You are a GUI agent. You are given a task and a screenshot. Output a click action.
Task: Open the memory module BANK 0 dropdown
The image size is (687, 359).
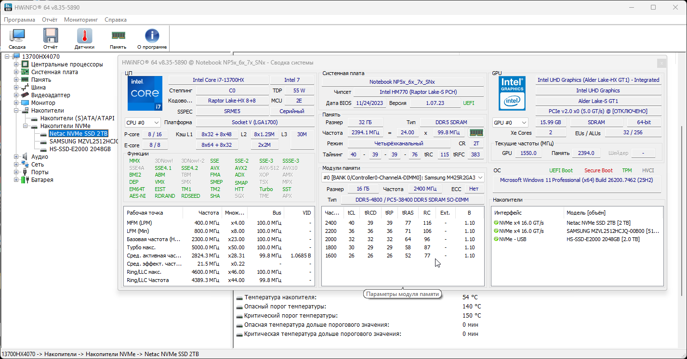pos(403,178)
